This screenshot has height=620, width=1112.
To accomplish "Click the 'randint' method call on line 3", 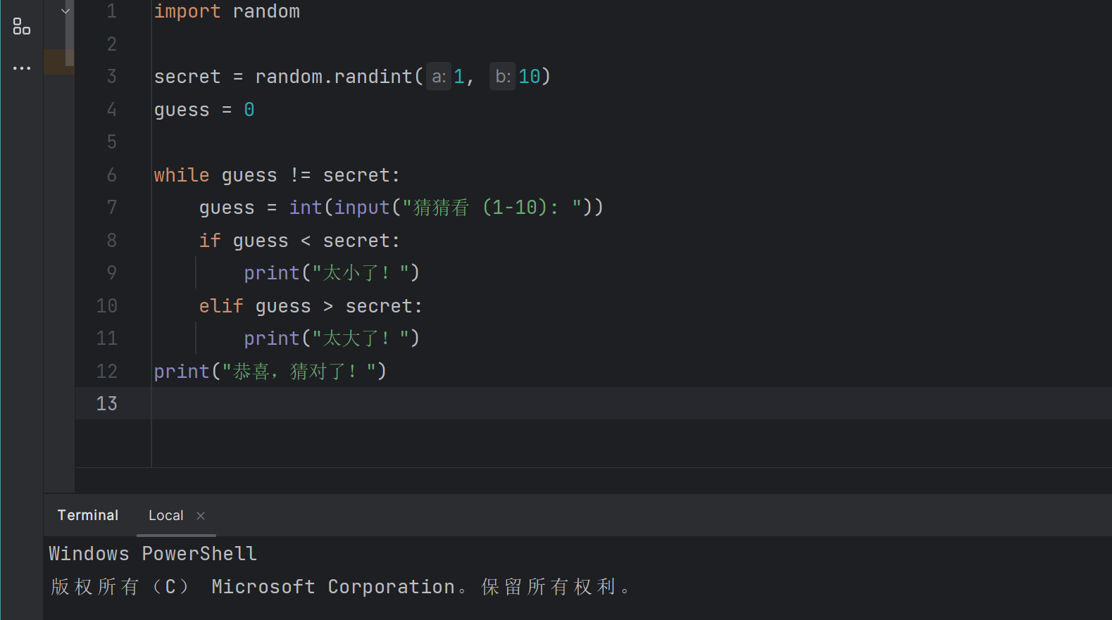I will [373, 77].
